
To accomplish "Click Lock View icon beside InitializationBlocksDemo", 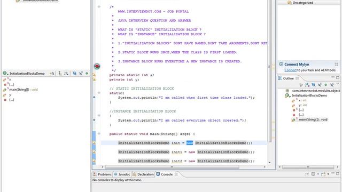I will point(52,74).
